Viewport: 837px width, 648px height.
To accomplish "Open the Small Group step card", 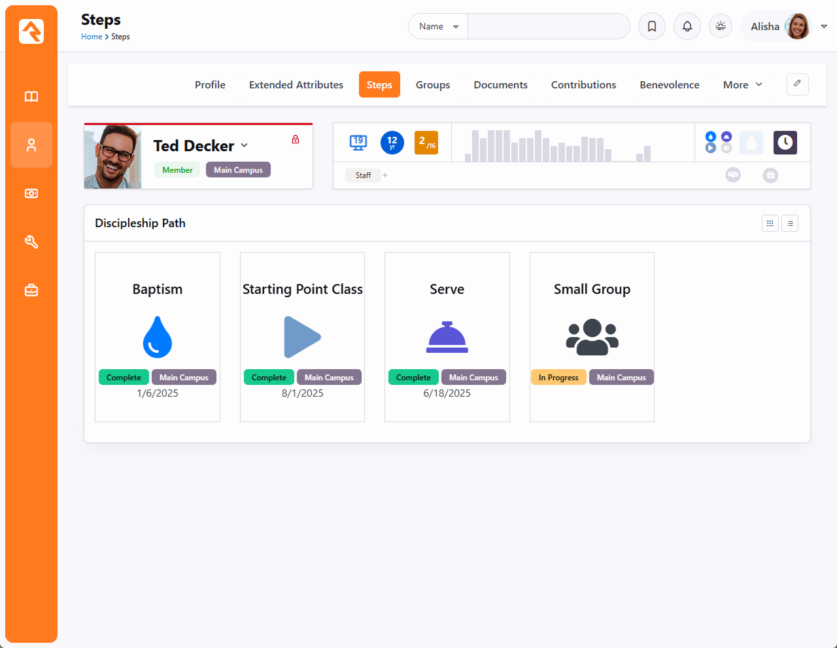I will 592,336.
